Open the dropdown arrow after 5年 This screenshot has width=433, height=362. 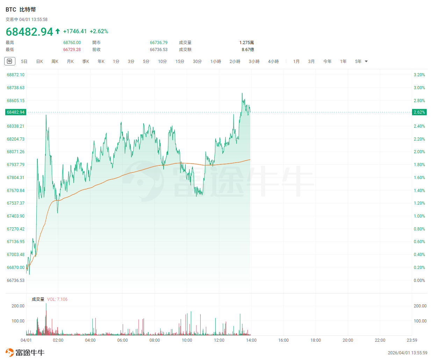pyautogui.click(x=366, y=62)
